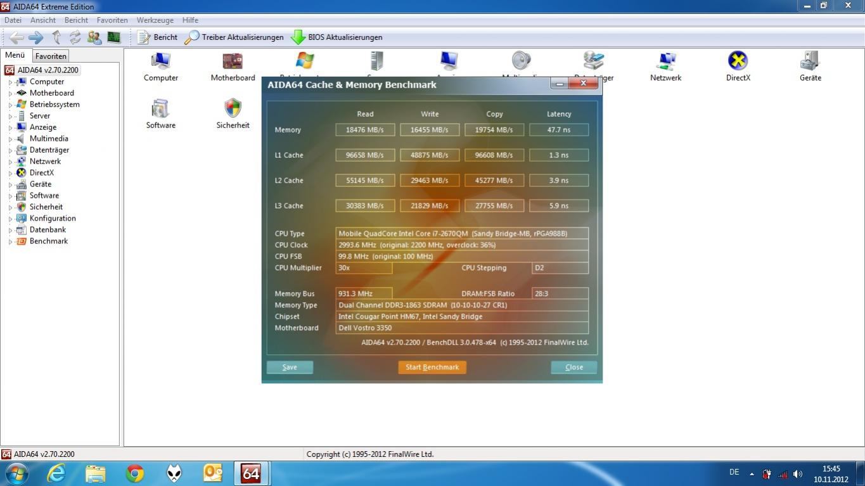Click the orange Start Benchmark button
The image size is (865, 486).
click(x=432, y=368)
